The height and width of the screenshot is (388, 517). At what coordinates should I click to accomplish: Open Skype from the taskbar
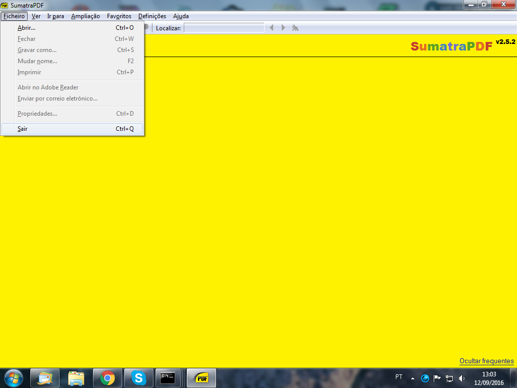tap(139, 378)
